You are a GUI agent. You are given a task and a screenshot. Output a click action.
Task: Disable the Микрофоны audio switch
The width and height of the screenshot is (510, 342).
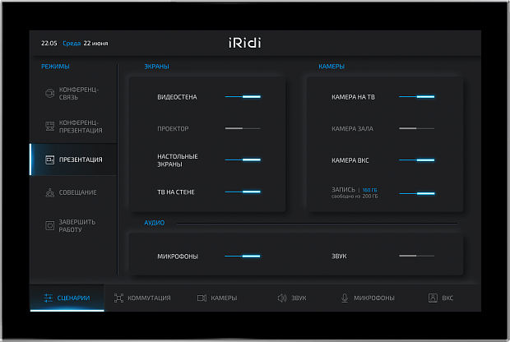coord(243,256)
